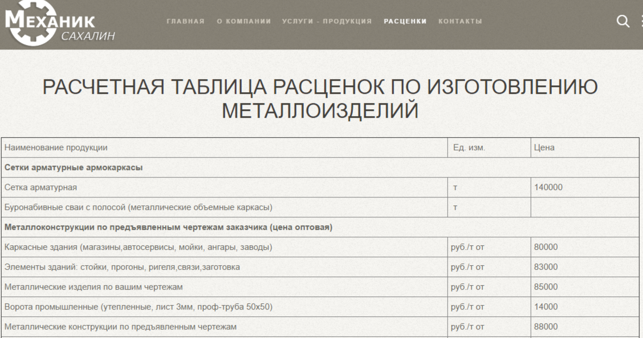Click the price 140000 cell
643x338 pixels.
[x=585, y=187]
